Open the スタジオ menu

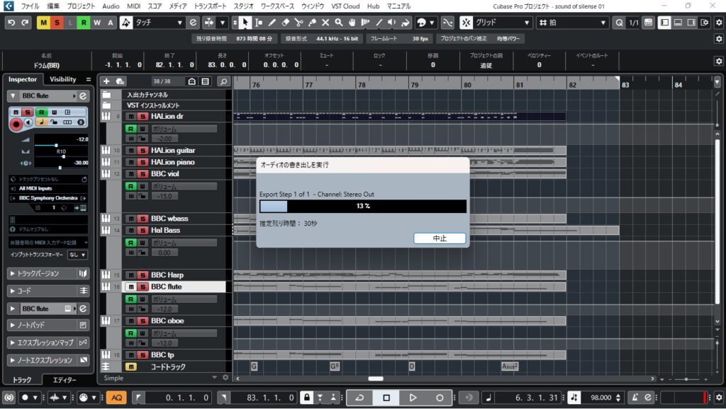243,6
